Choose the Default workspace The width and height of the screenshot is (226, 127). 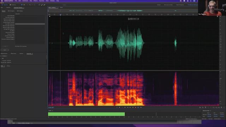pyautogui.click(x=159, y=5)
